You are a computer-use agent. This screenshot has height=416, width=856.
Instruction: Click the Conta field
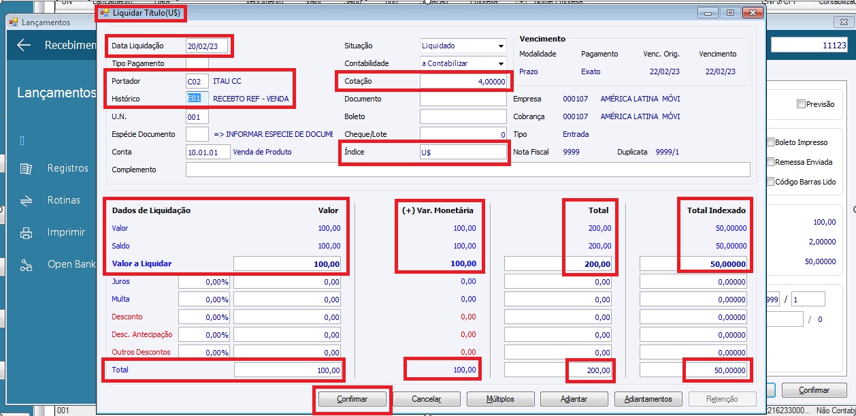(x=207, y=152)
